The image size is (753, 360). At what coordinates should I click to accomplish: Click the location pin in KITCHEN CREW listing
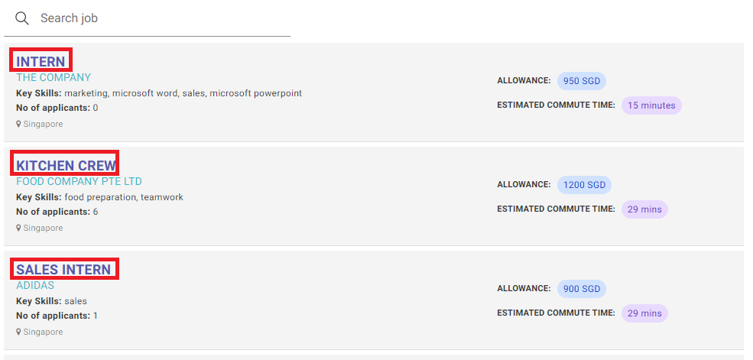point(18,228)
